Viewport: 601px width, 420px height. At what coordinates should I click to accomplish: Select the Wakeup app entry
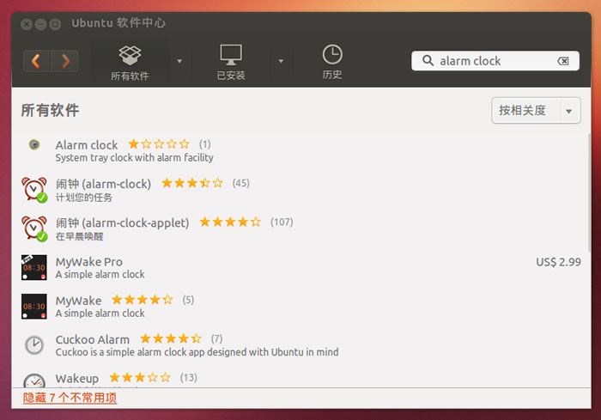[x=77, y=378]
